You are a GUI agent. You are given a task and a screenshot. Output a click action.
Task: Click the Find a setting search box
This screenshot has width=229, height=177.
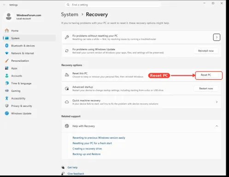tap(113, 5)
